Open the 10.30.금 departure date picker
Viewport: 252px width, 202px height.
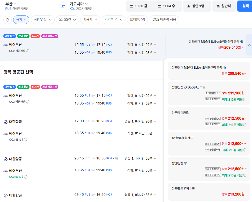click(140, 6)
